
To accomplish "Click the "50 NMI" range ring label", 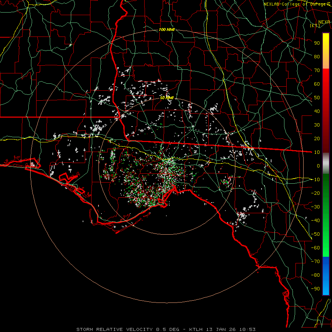I will pyautogui.click(x=167, y=98).
